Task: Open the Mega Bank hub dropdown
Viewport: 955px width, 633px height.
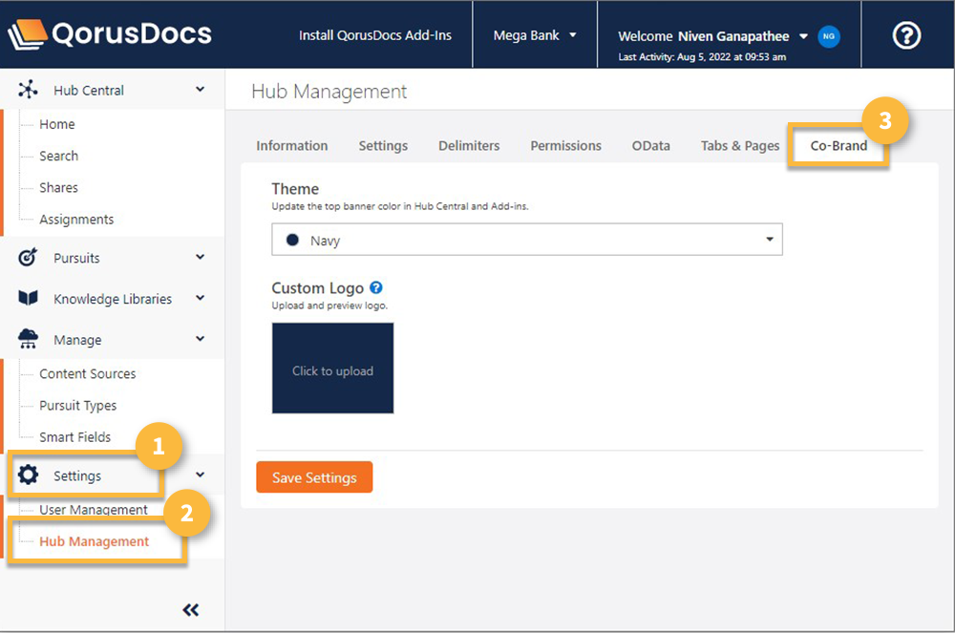Action: (535, 35)
